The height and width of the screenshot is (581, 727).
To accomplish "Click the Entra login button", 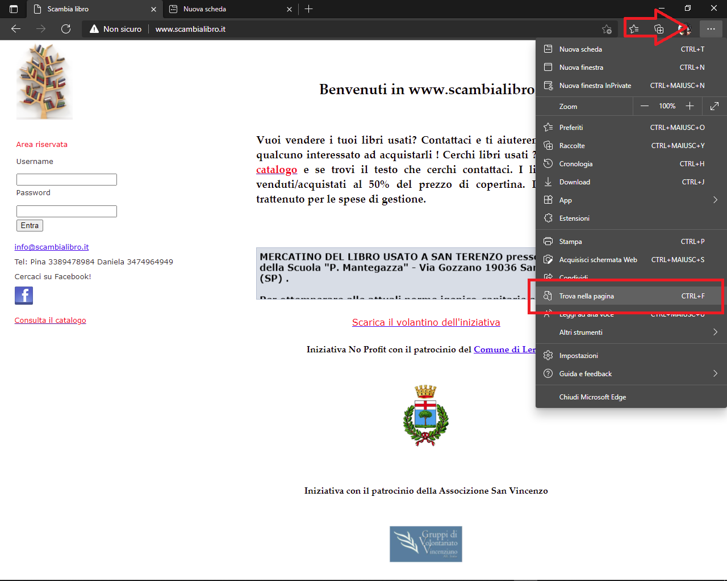I will pyautogui.click(x=30, y=226).
